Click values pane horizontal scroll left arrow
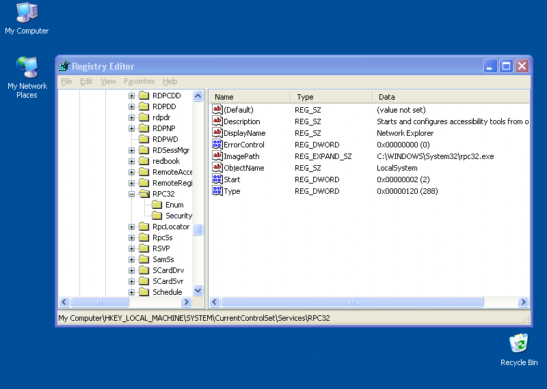The height and width of the screenshot is (389, 547). (x=215, y=302)
